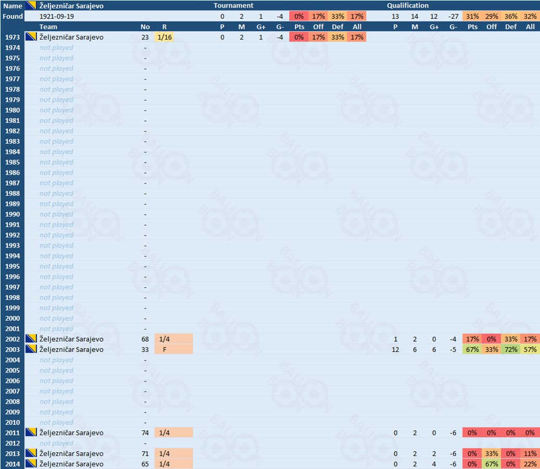Open Željezničar Sarajevo team link in 2003 row

(75, 350)
